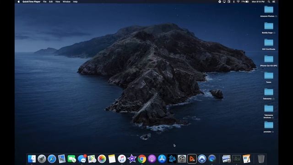Select the youtube folder on desktop
This screenshot has width=293, height=165.
click(269, 127)
